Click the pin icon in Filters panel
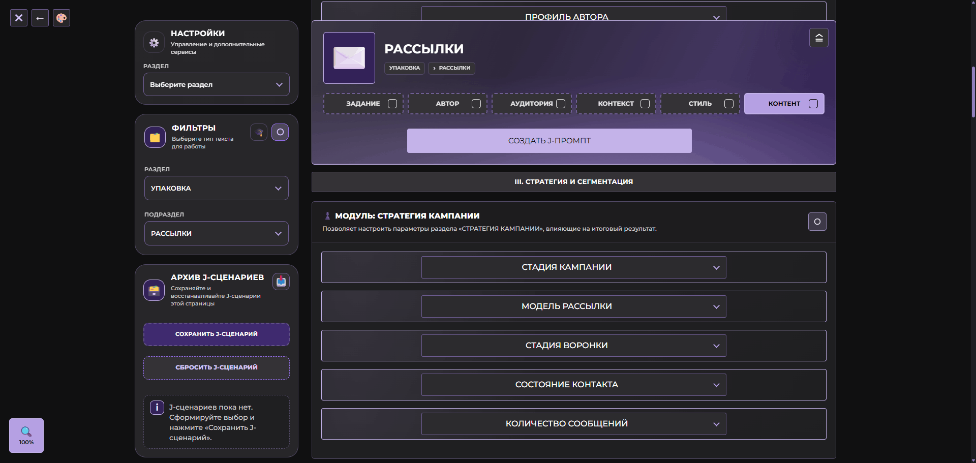This screenshot has width=976, height=463. pos(259,132)
